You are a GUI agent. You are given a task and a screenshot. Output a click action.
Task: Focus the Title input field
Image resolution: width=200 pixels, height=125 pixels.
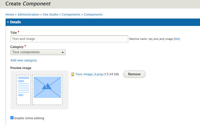[x=69, y=39]
